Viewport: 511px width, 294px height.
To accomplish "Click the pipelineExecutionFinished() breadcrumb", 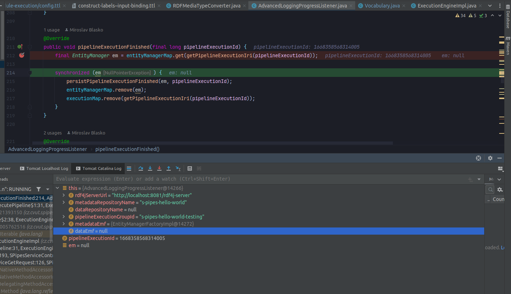I will (127, 149).
